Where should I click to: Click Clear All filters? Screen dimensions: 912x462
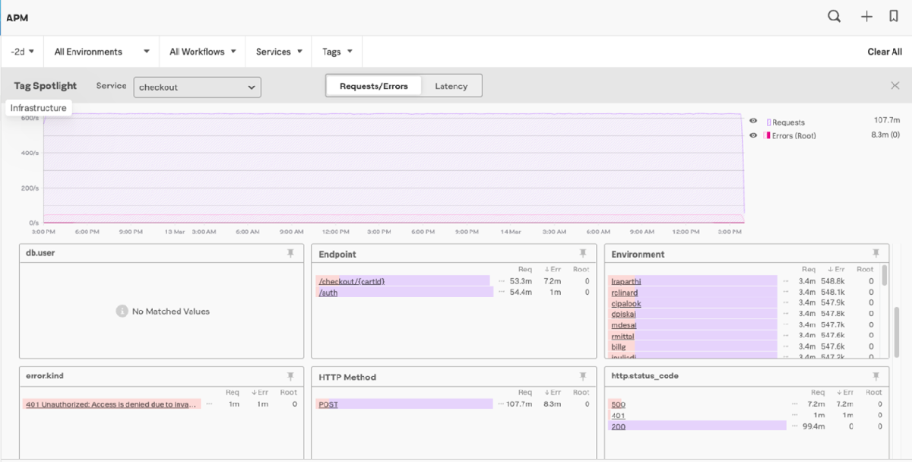pos(885,52)
